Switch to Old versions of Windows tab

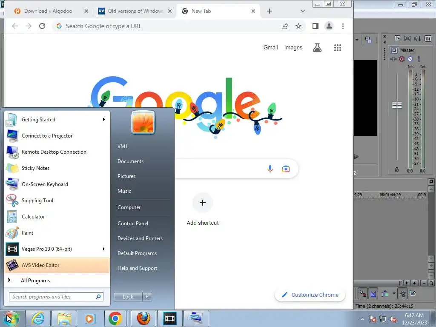coord(135,11)
